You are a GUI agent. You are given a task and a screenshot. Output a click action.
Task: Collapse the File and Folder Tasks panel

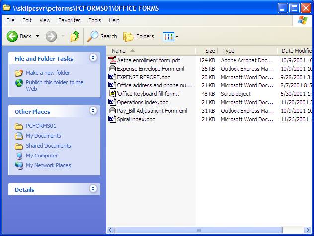93,58
